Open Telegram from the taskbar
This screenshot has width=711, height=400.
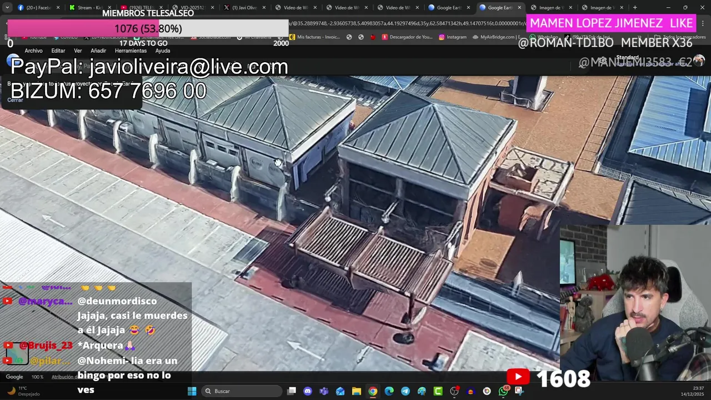[x=405, y=391]
